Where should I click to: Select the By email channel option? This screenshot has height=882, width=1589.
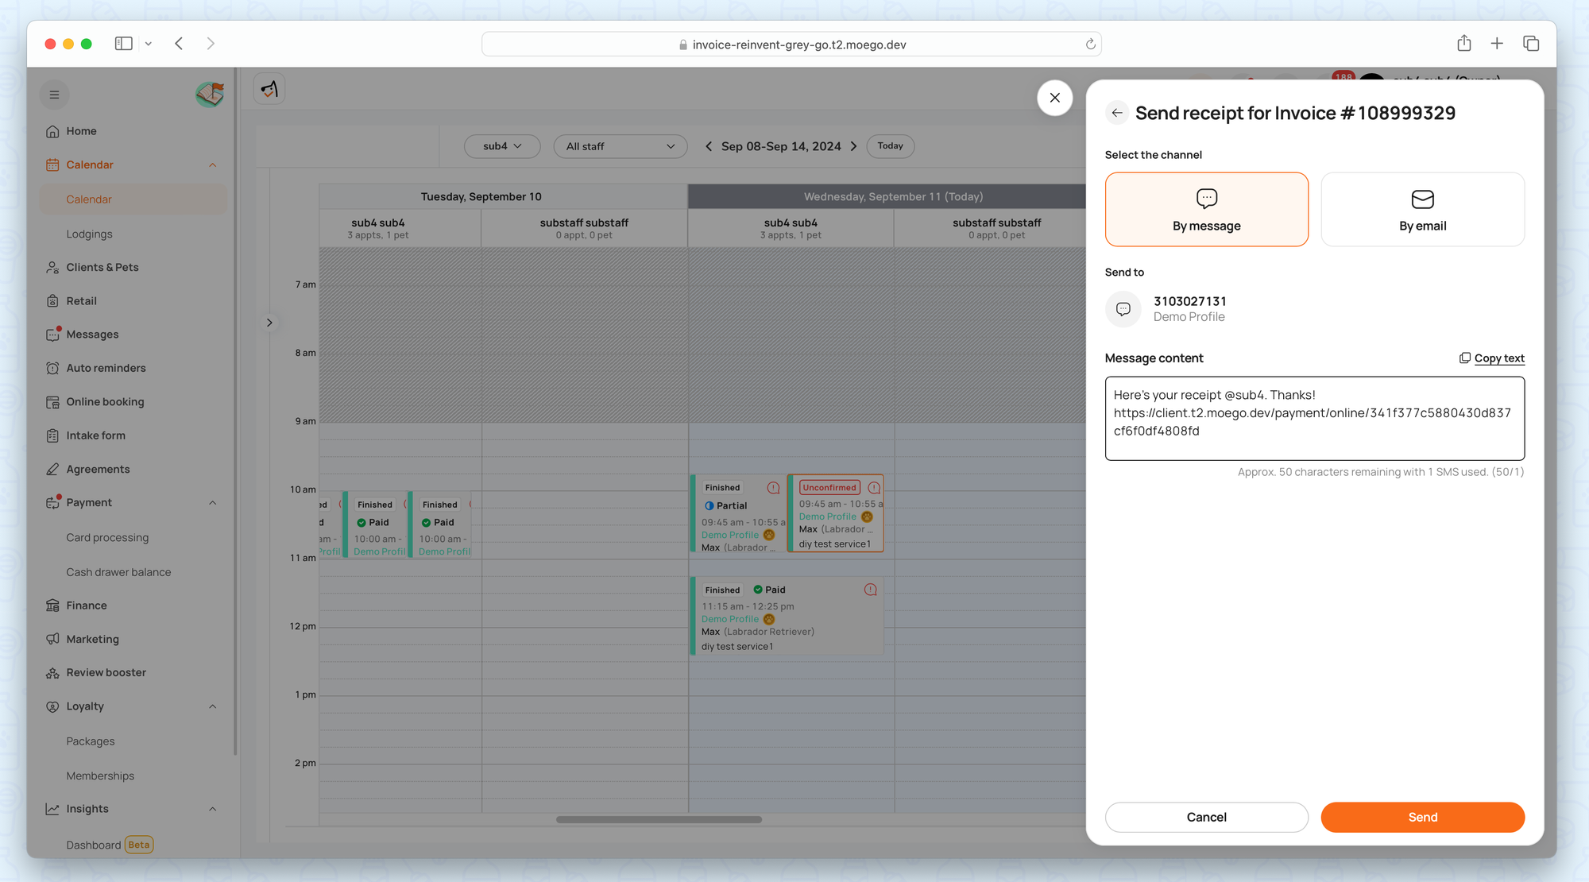click(x=1422, y=210)
